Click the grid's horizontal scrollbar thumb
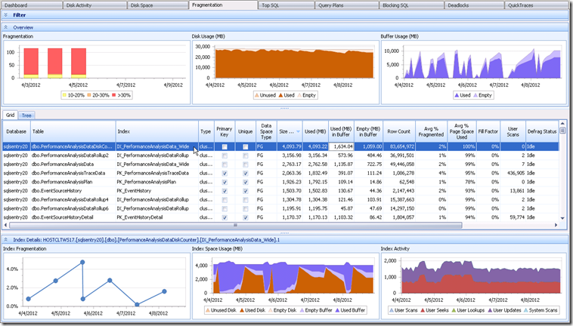 [x=236, y=225]
